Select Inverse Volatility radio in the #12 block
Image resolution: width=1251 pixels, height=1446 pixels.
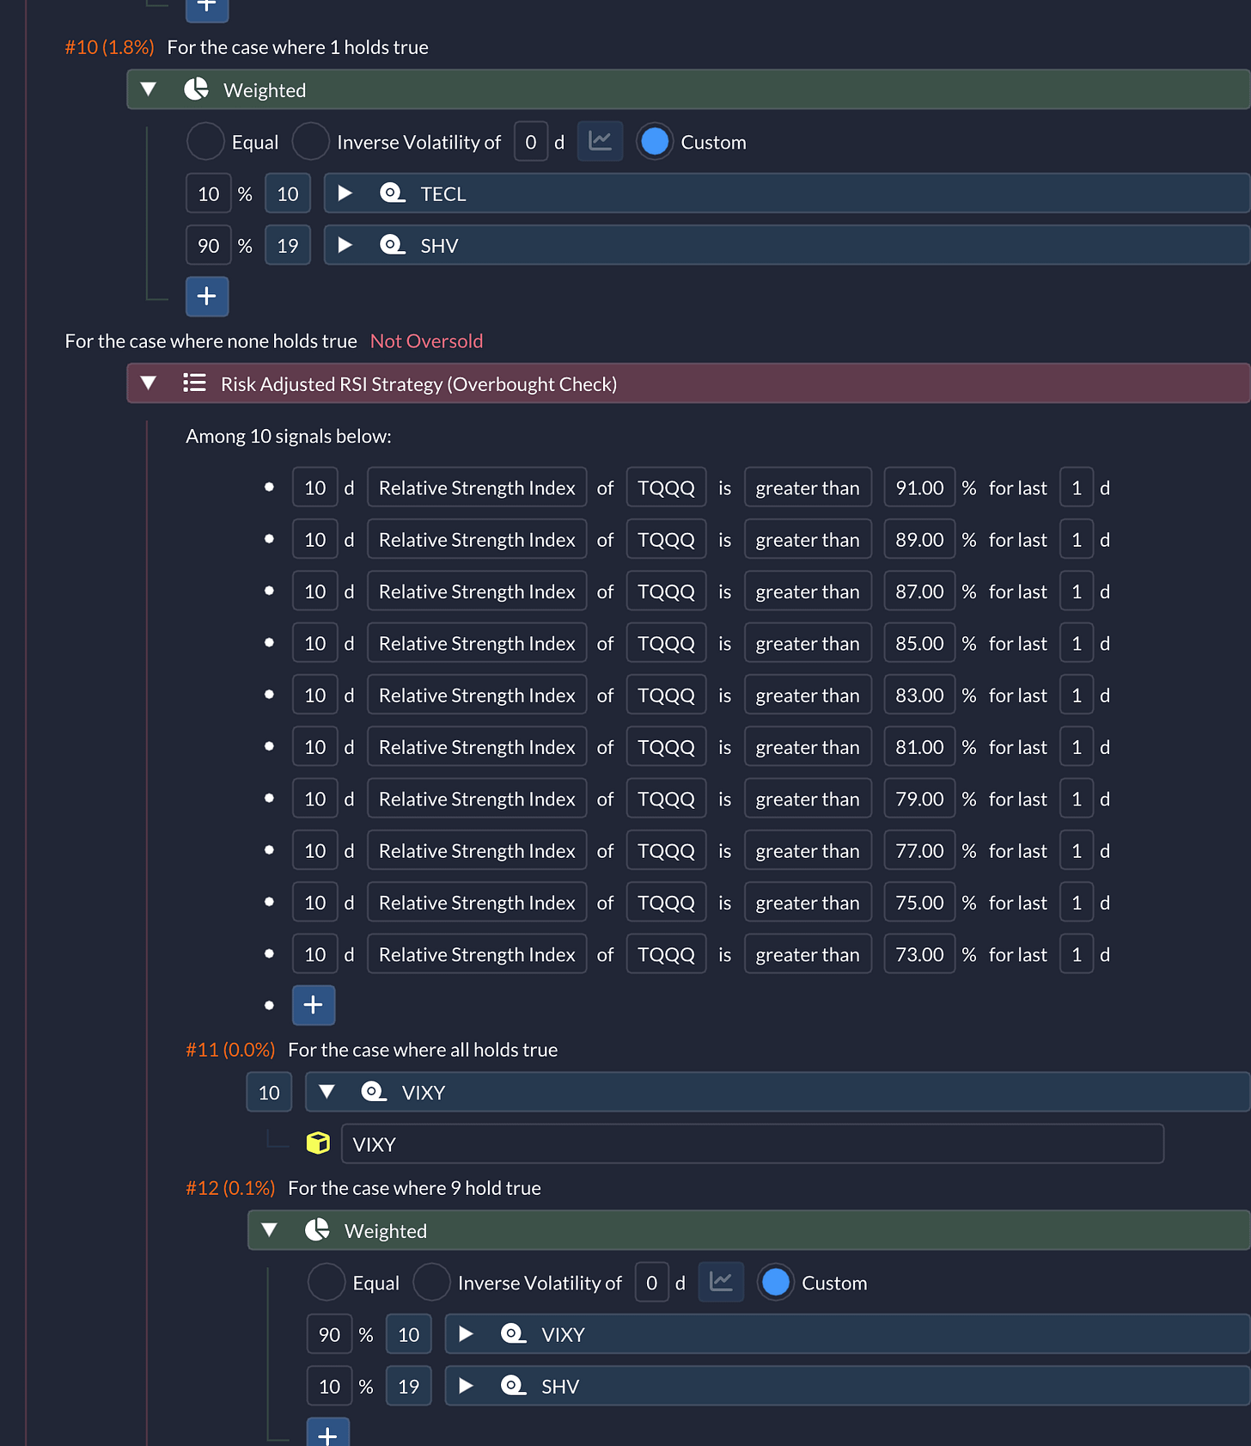coord(431,1283)
